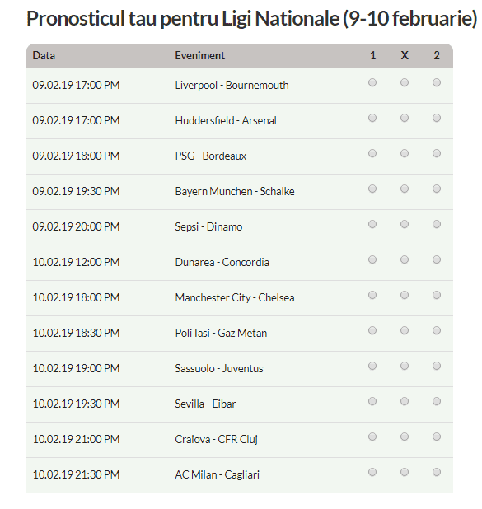Mark draw for Craiova - CFR Cluj

[x=405, y=437]
